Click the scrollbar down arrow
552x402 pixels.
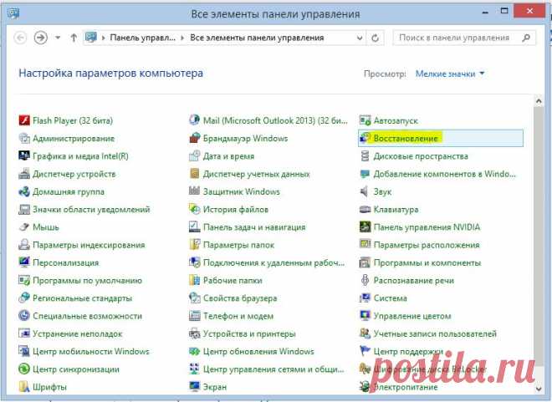tap(539, 389)
